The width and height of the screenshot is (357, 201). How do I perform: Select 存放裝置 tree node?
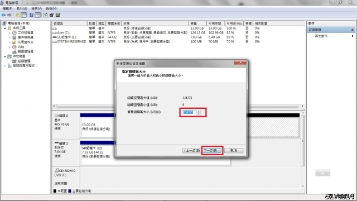[19, 56]
